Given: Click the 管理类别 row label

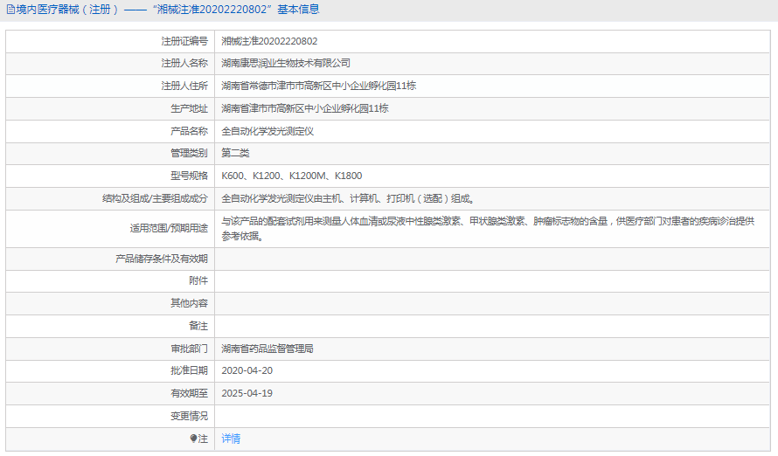Looking at the screenshot, I should pos(189,153).
